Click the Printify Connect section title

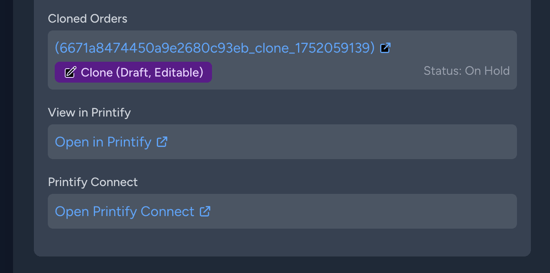[x=93, y=182]
